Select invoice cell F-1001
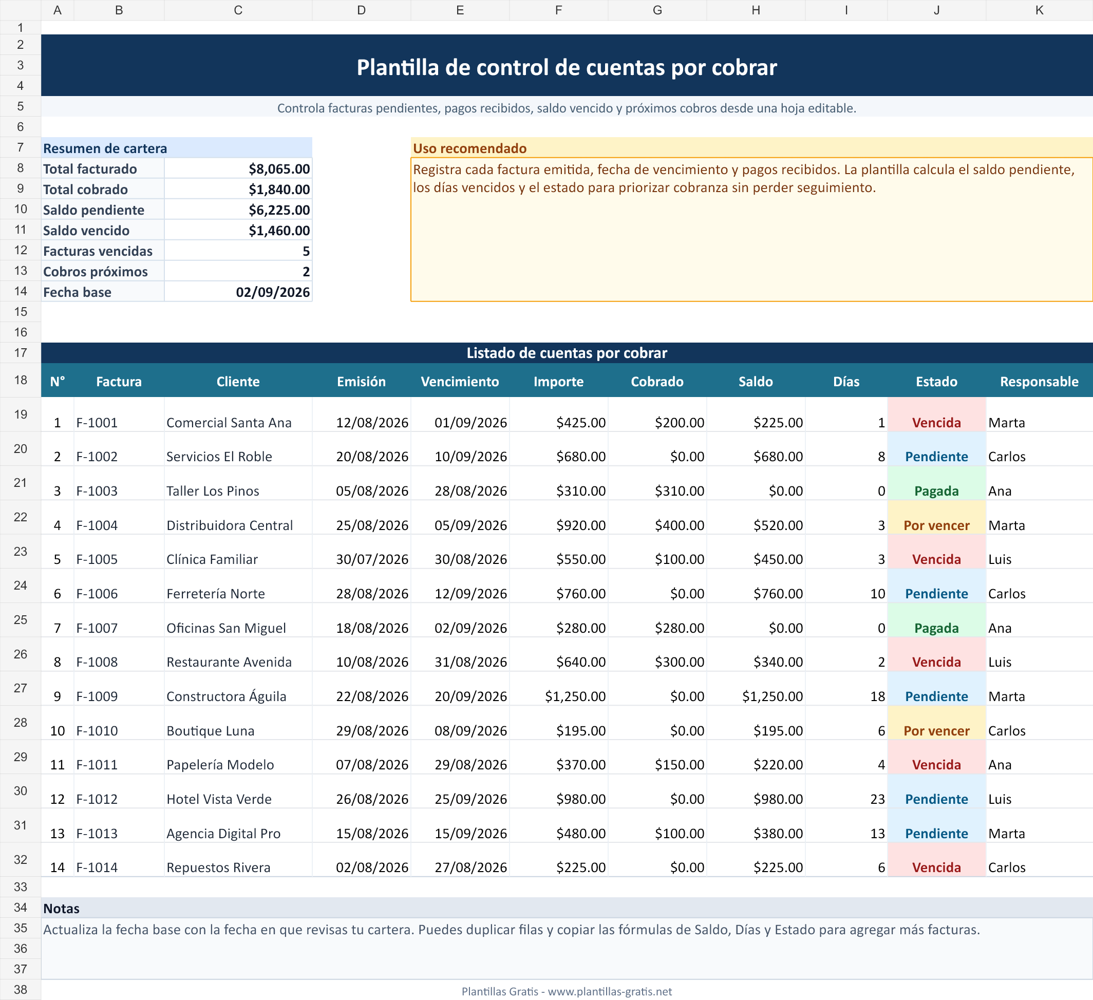The image size is (1093, 1000). click(x=119, y=414)
